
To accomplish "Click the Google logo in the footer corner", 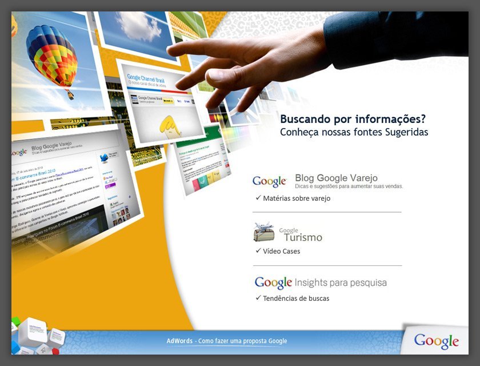I will (x=436, y=341).
